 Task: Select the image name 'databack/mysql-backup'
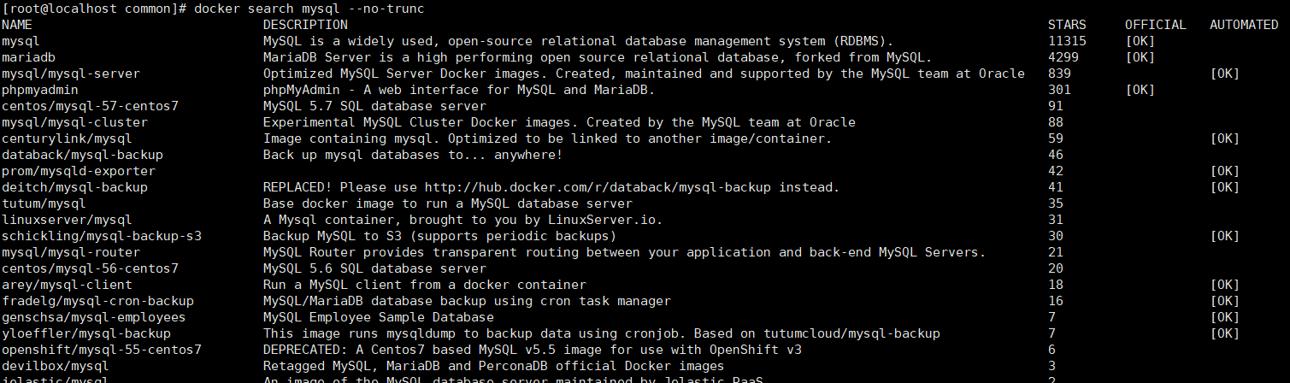(82, 155)
